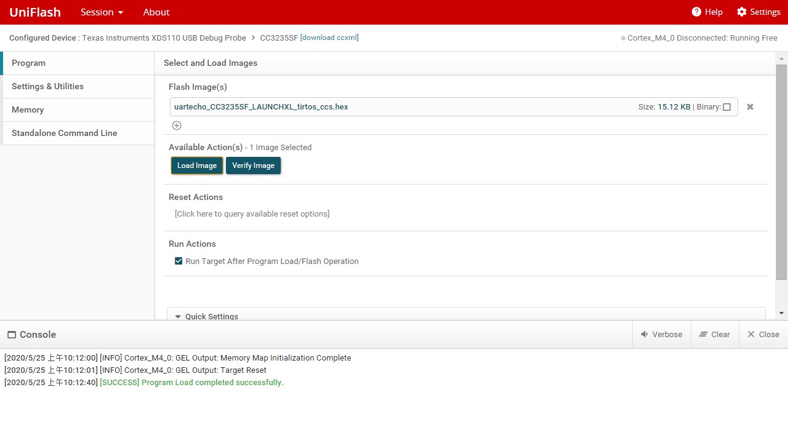This screenshot has width=788, height=443.
Task: Click the UniFlash logo
Action: pyautogui.click(x=35, y=12)
